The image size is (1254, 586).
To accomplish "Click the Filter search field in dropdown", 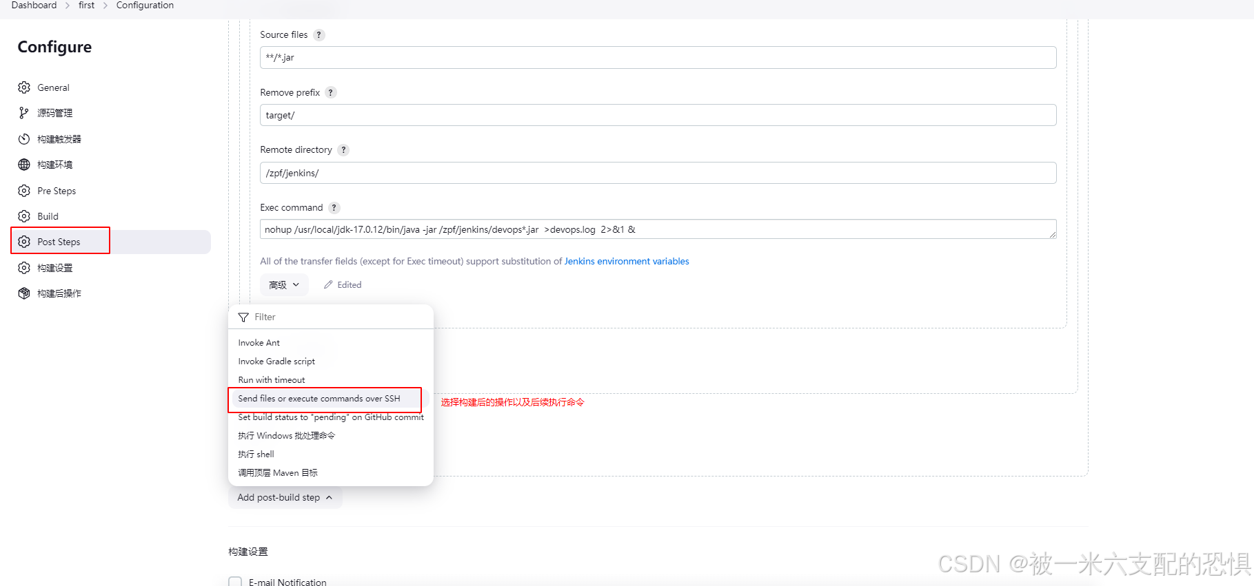I will click(x=331, y=317).
